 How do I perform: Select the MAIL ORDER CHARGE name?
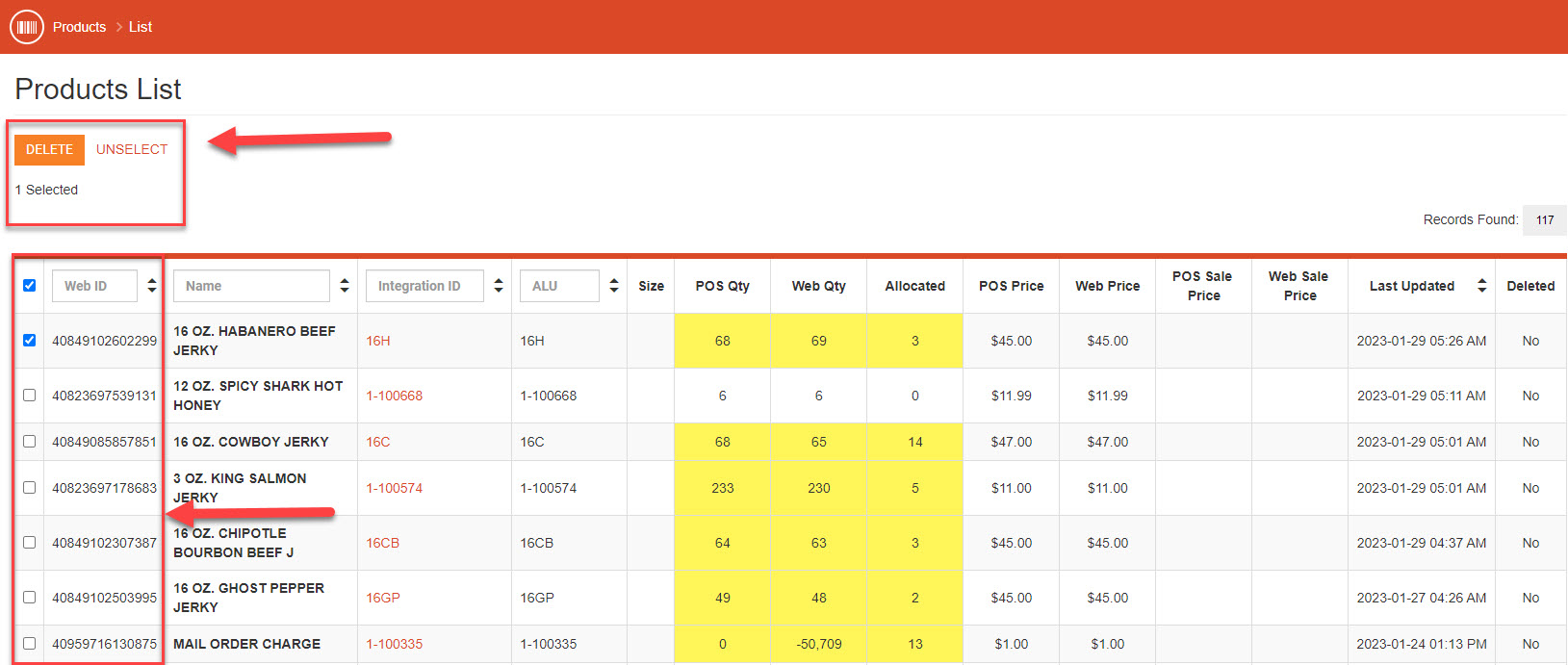[246, 644]
